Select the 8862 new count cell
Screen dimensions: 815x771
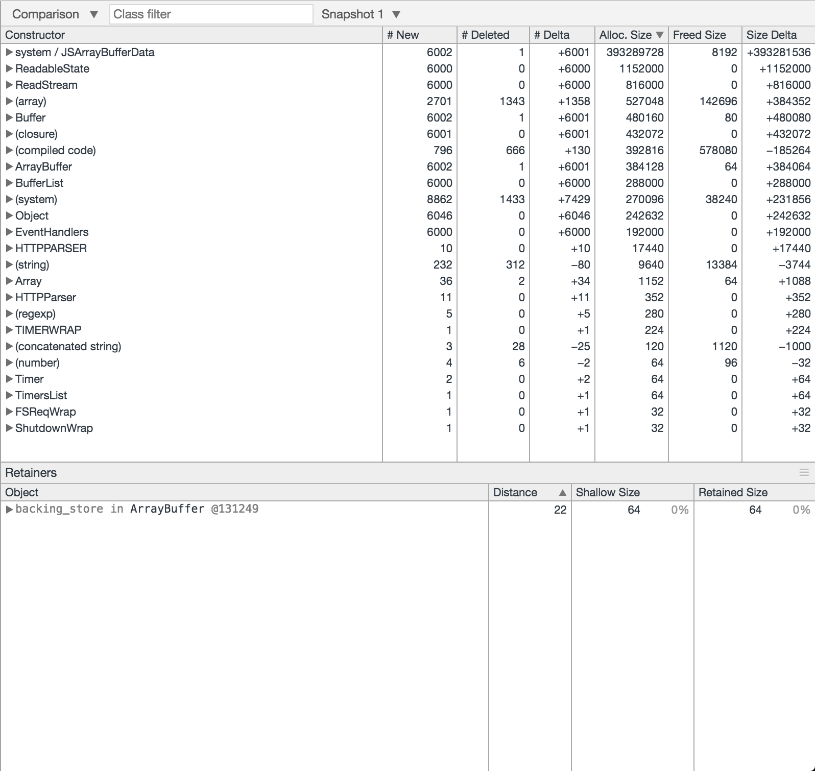(439, 199)
